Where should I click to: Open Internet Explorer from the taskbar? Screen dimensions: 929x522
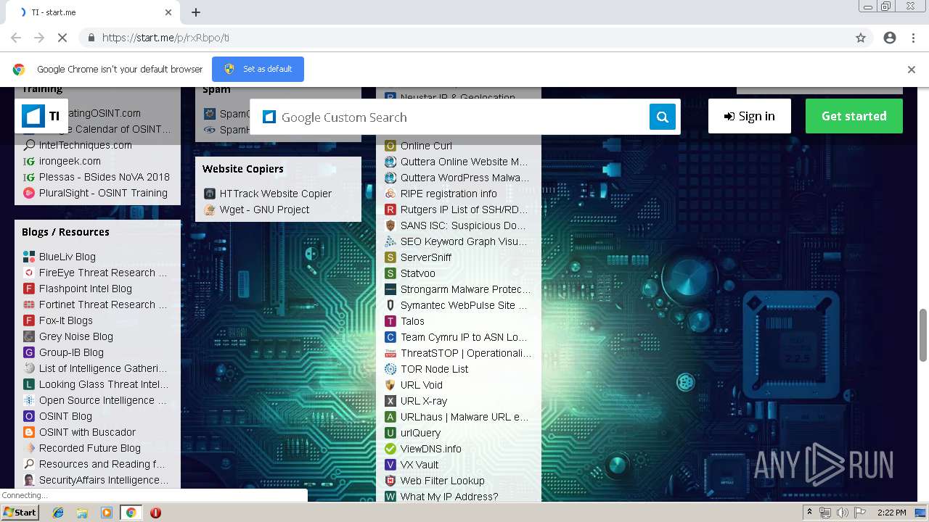click(x=58, y=513)
